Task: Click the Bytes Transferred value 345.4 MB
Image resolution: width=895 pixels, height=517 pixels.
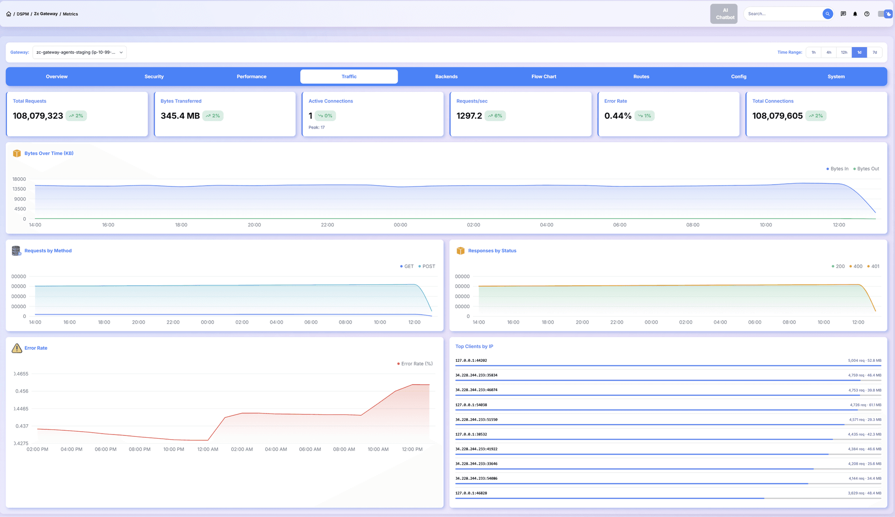Action: 180,116
